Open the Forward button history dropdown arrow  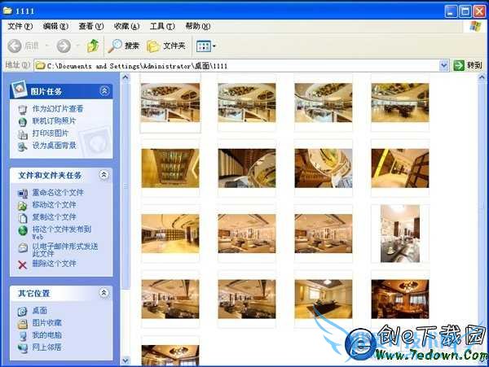click(x=78, y=46)
